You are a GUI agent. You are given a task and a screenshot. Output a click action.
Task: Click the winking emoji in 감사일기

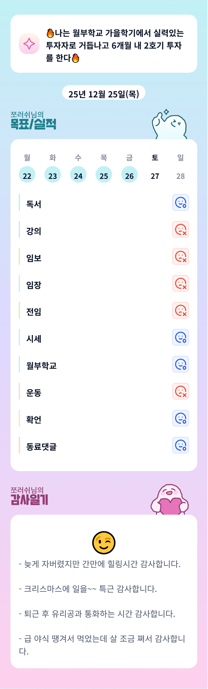pyautogui.click(x=104, y=542)
